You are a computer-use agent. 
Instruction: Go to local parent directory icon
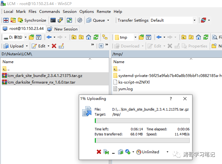[x=74, y=37]
